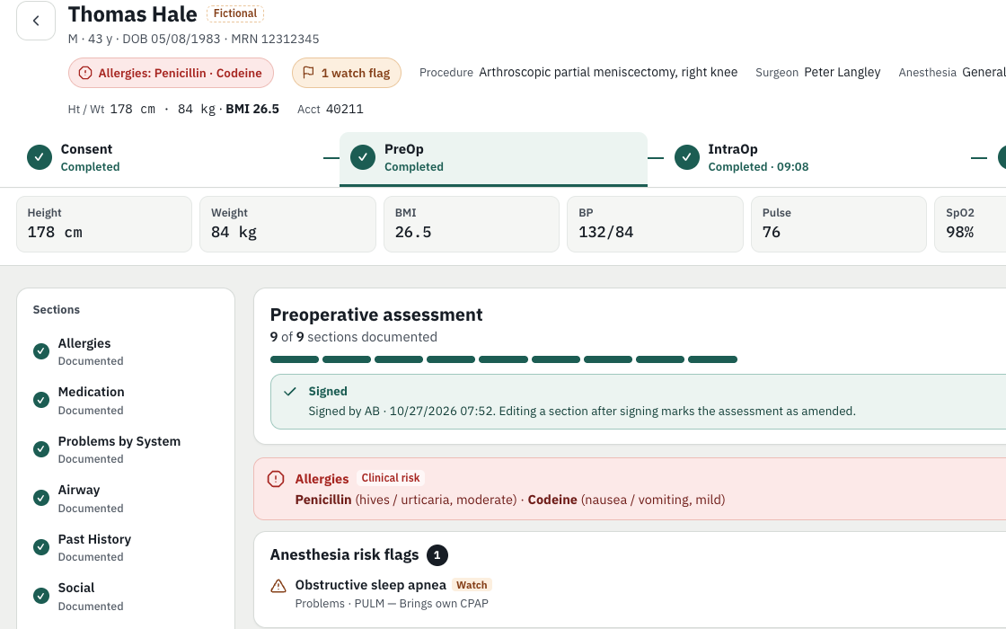Click the SpO2 98% vitals card
1006x629 pixels.
[971, 224]
